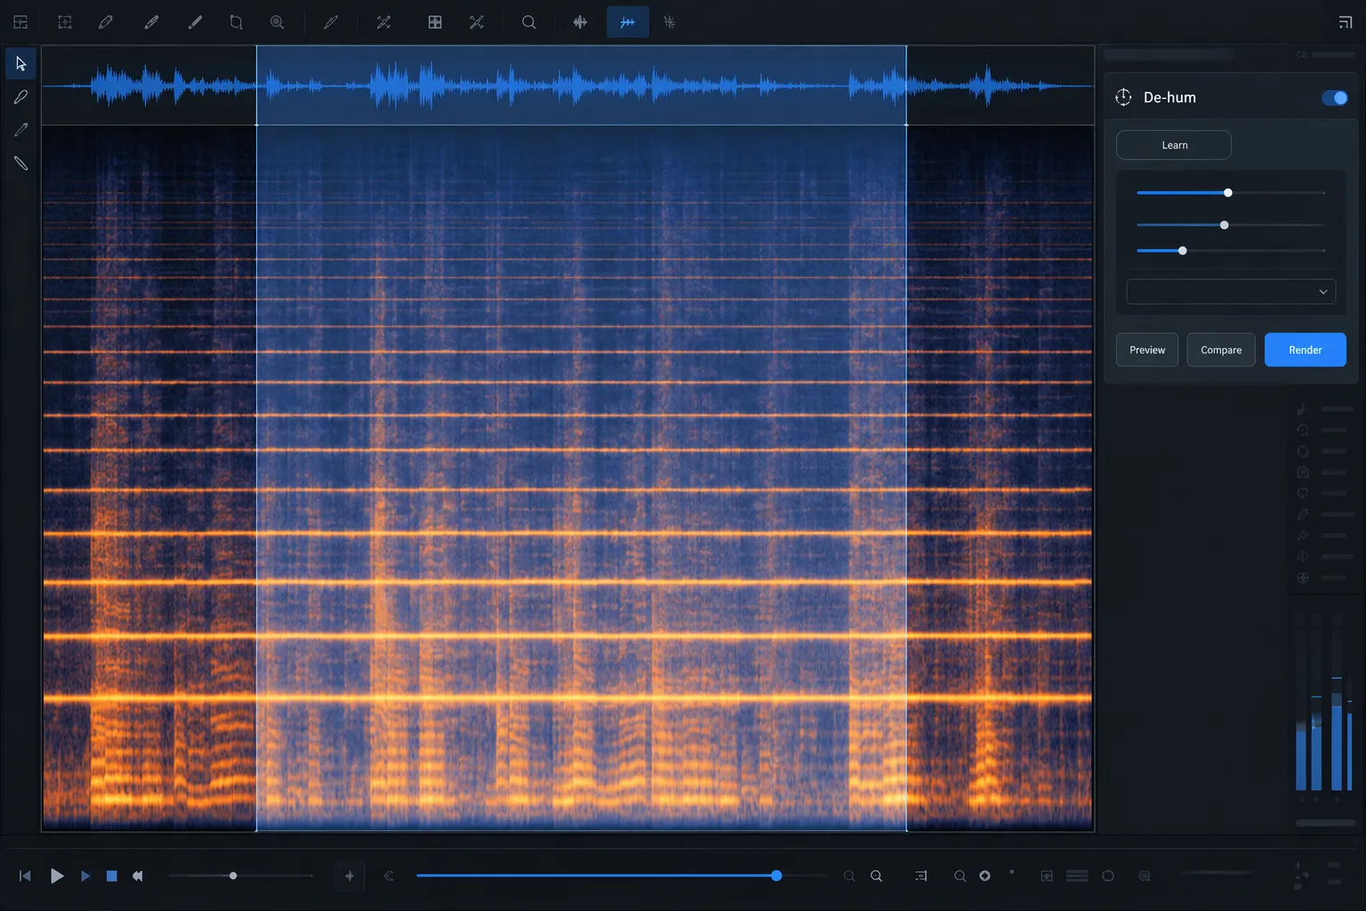Viewport: 1366px width, 911px height.
Task: Select the four-square grid tool
Action: (x=435, y=22)
